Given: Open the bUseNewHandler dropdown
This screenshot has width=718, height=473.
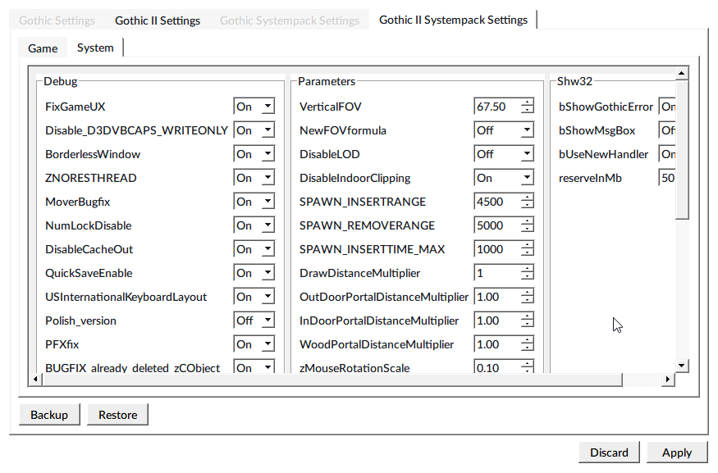Looking at the screenshot, I should 666,154.
